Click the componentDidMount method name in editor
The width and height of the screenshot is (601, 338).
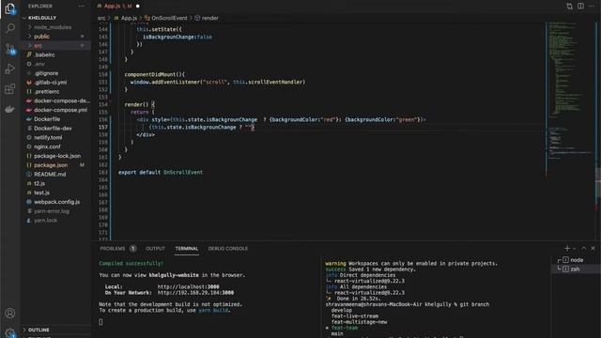[x=150, y=74]
